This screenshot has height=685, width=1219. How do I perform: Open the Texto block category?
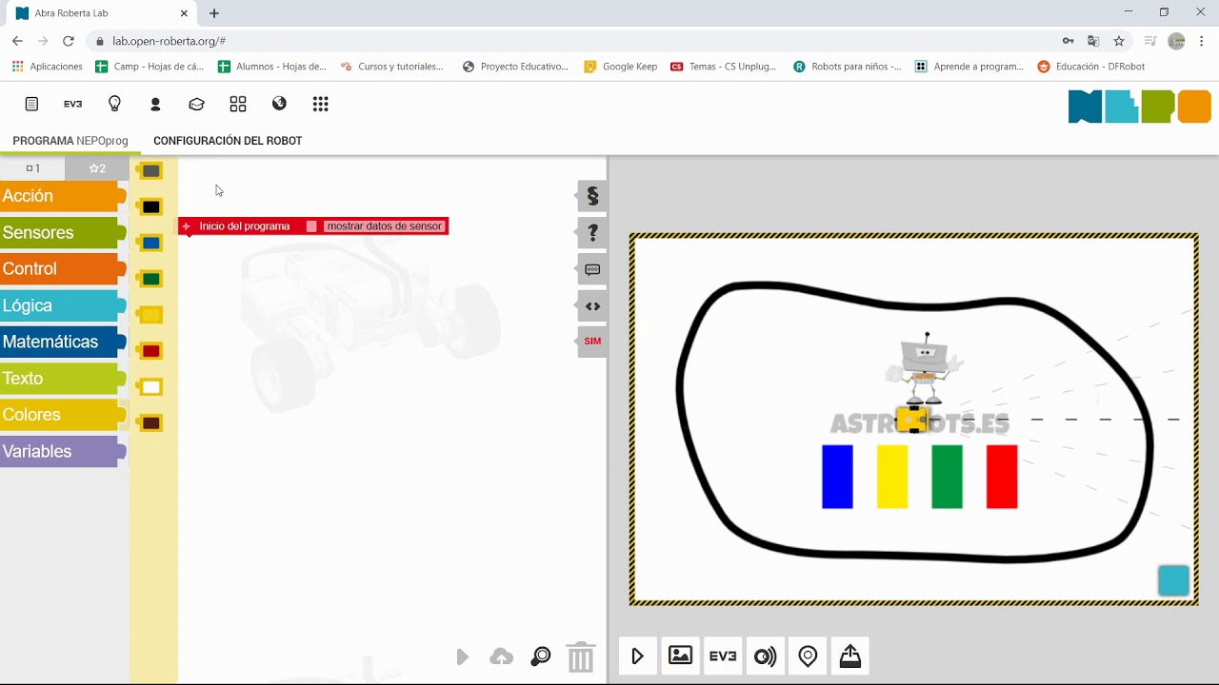click(x=63, y=379)
